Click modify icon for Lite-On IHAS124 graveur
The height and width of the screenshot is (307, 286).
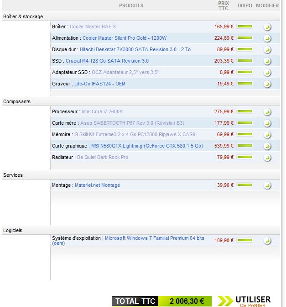[x=267, y=84]
